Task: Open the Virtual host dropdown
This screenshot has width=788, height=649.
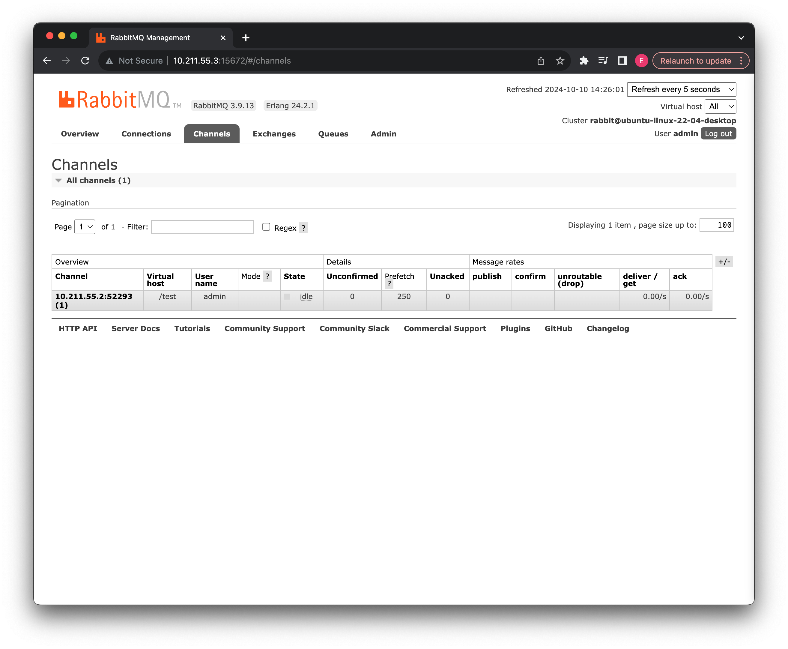Action: coord(720,106)
